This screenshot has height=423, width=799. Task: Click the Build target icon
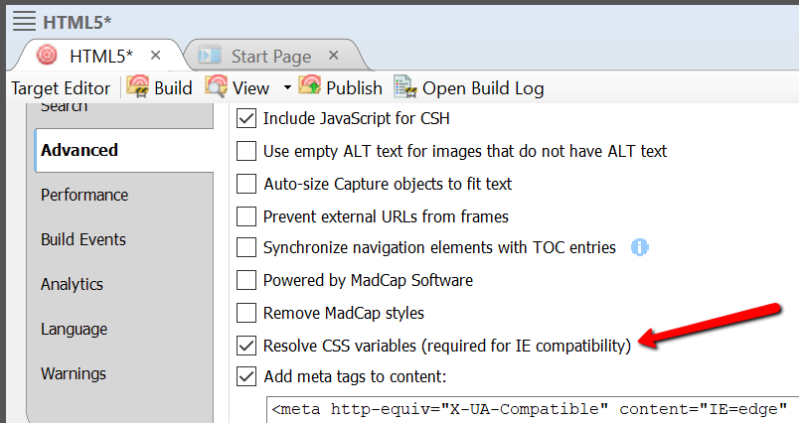pyautogui.click(x=137, y=86)
